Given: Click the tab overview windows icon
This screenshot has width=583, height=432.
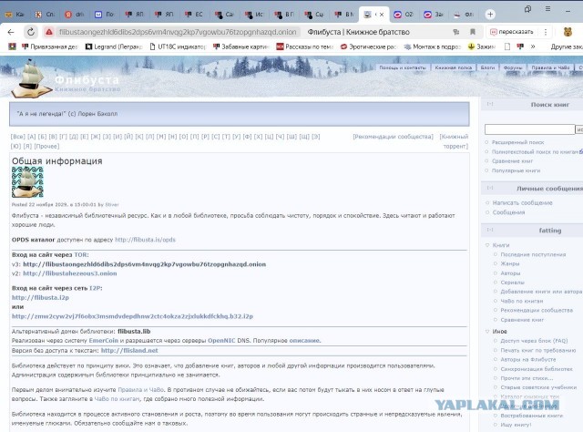Looking at the screenshot, I should (527, 9).
